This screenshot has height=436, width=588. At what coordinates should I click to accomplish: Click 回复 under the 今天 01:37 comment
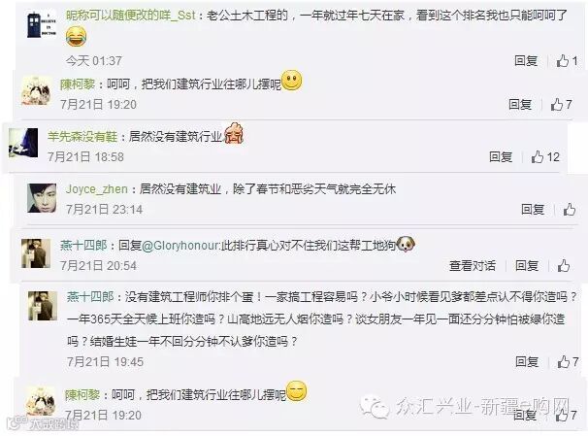point(526,60)
